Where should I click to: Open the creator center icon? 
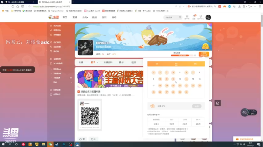point(201,17)
